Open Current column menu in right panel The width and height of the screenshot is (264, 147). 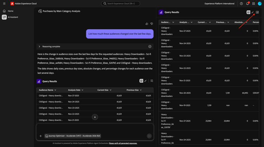coord(210,22)
